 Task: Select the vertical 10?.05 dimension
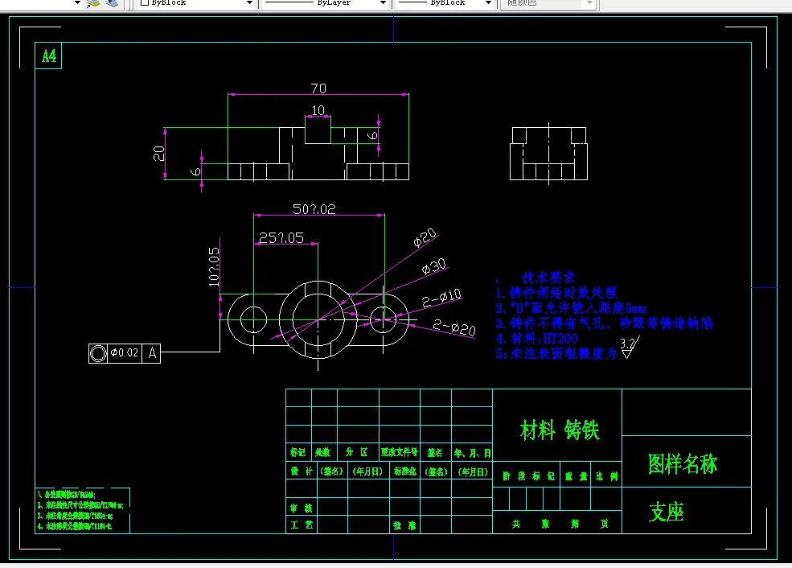click(x=214, y=267)
